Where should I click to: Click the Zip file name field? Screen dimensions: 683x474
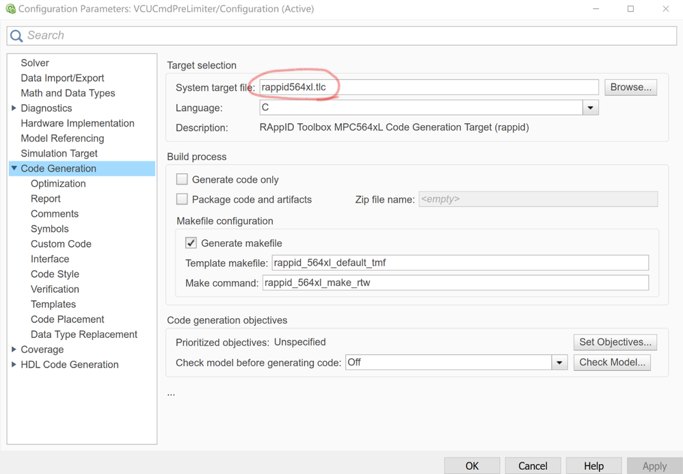538,199
